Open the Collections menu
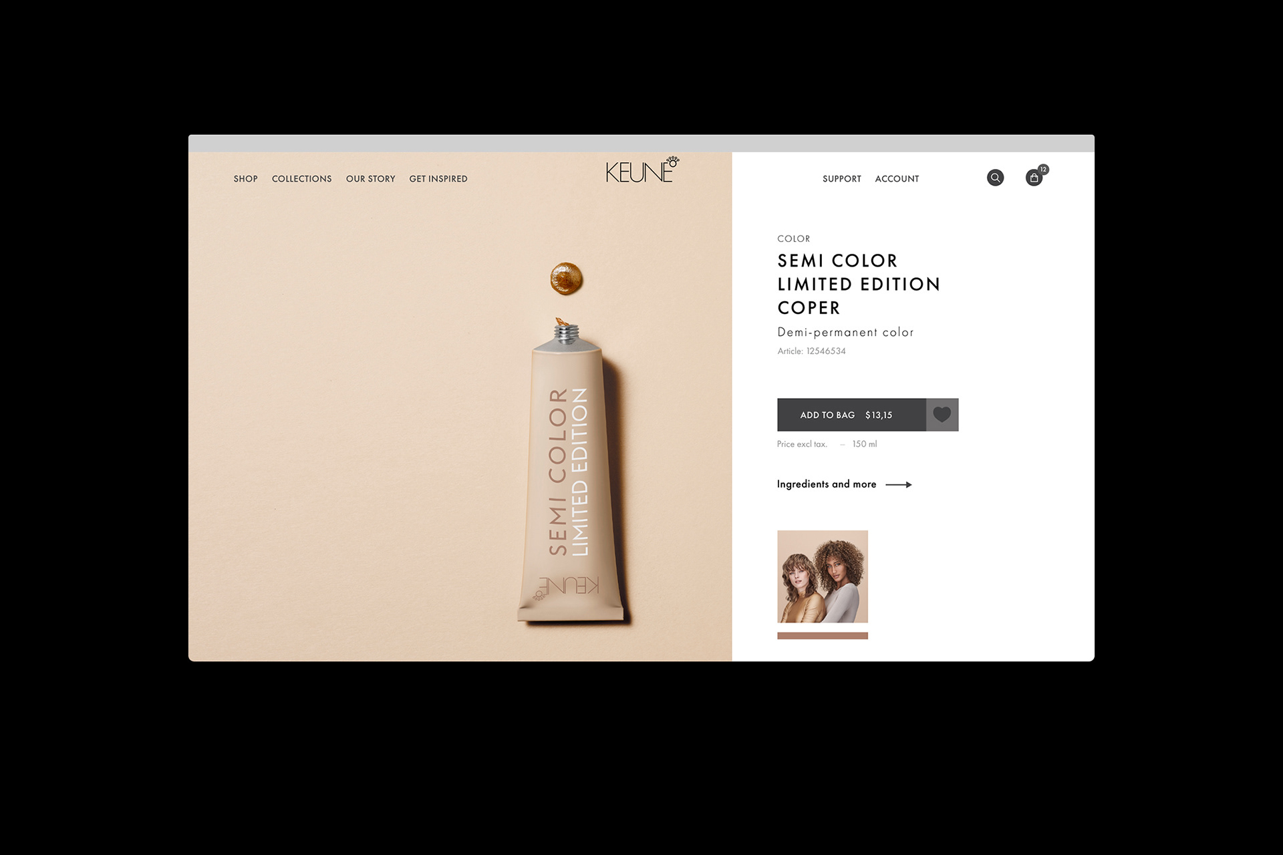The width and height of the screenshot is (1283, 855). [x=301, y=179]
